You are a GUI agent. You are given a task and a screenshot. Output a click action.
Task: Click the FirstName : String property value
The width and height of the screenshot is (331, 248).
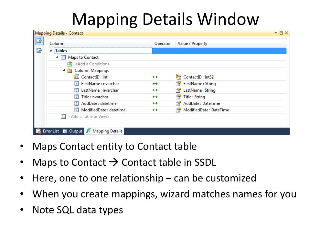pyautogui.click(x=199, y=84)
